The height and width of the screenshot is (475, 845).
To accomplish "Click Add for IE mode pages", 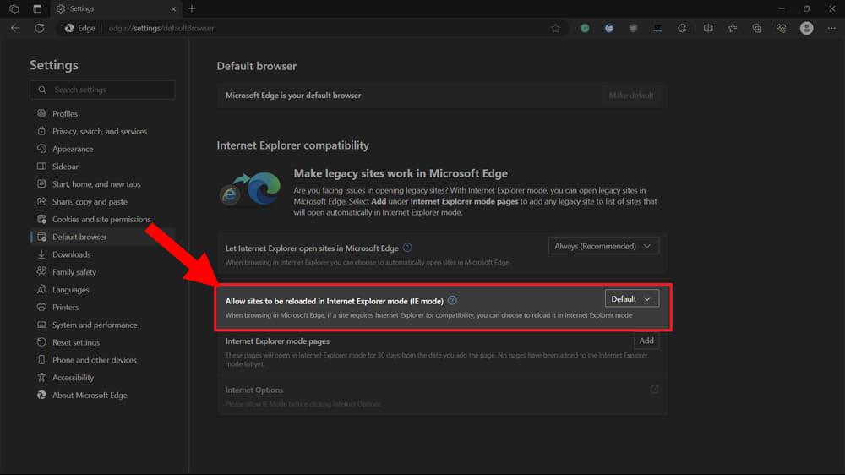I will tap(646, 341).
